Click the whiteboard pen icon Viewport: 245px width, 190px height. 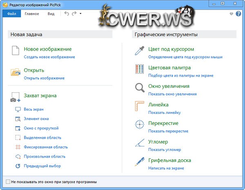tap(140, 162)
